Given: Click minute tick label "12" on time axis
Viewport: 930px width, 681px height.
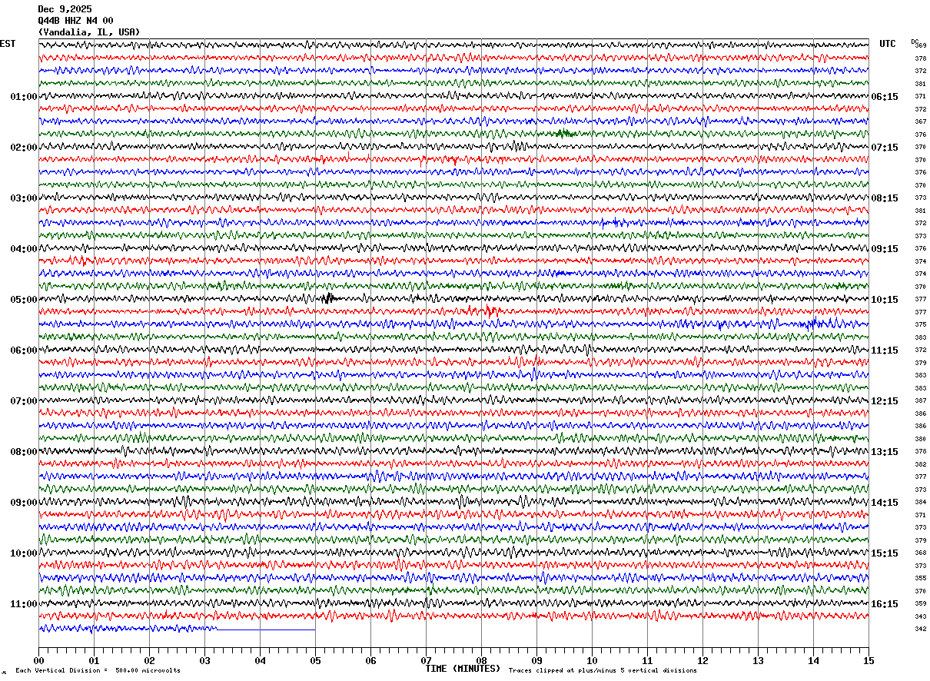Looking at the screenshot, I should coord(702,660).
